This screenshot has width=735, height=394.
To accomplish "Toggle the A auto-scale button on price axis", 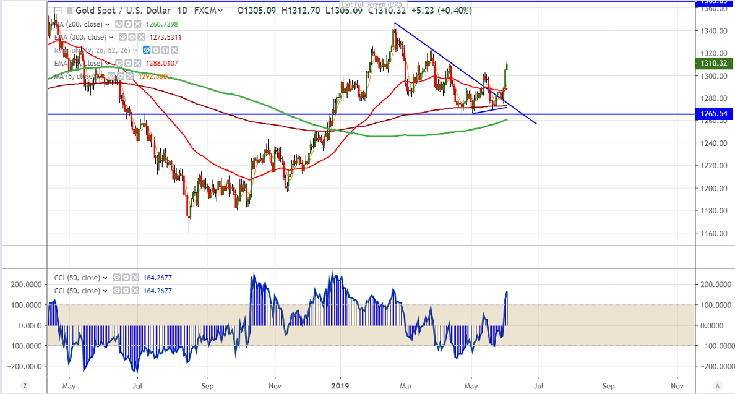I will pos(717,386).
